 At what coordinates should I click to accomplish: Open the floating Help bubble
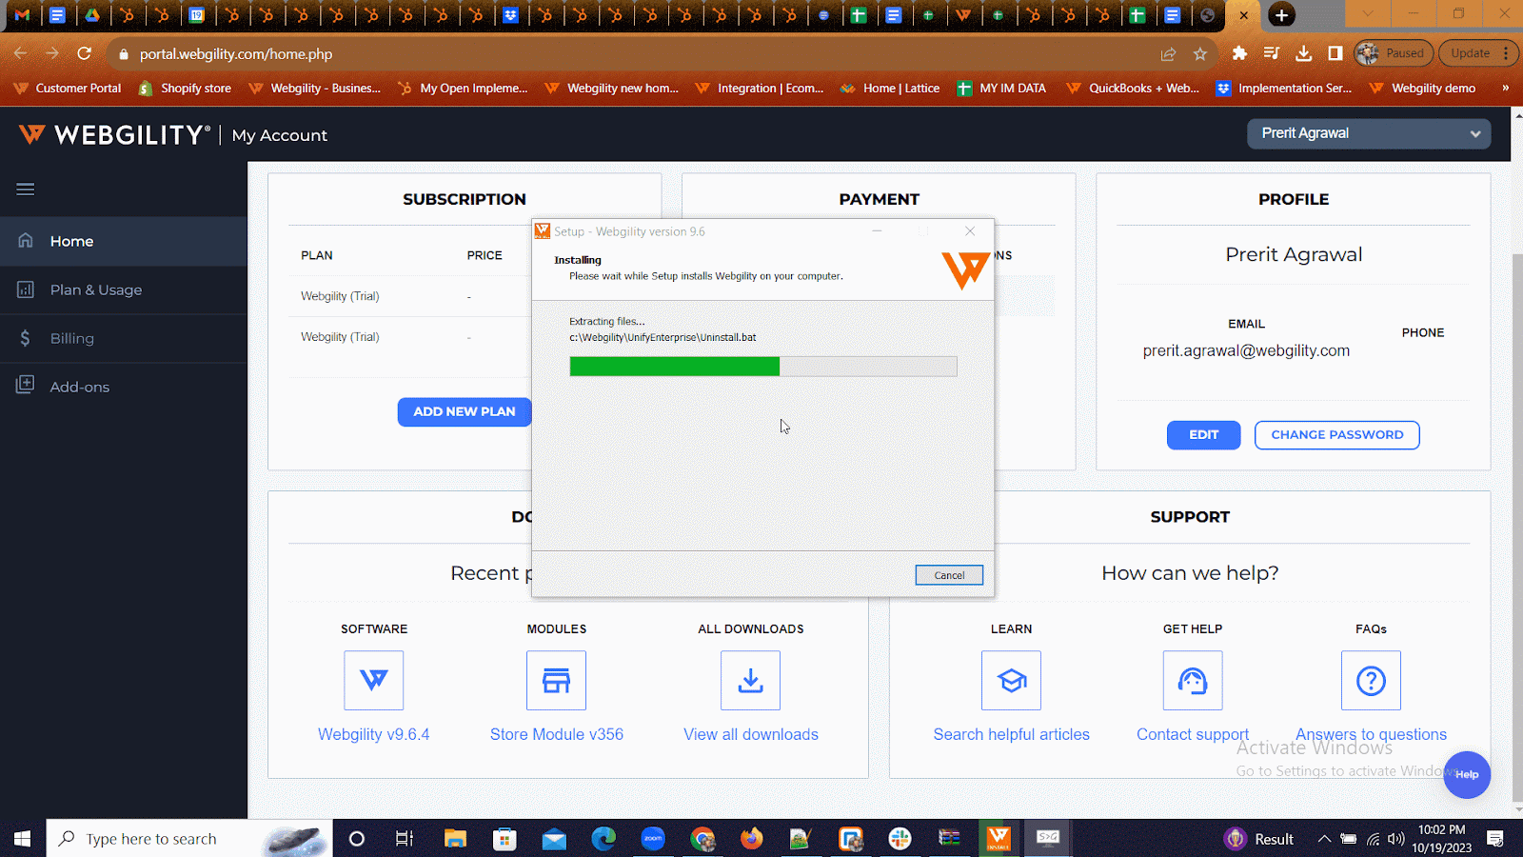[1467, 775]
